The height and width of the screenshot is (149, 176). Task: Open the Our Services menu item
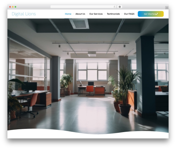96,14
